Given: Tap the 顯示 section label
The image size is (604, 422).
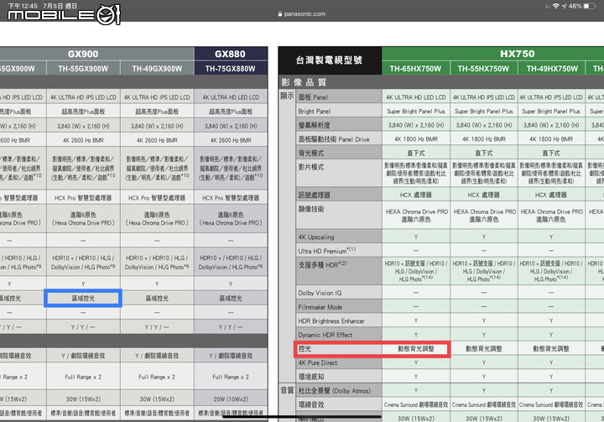Looking at the screenshot, I should (287, 96).
